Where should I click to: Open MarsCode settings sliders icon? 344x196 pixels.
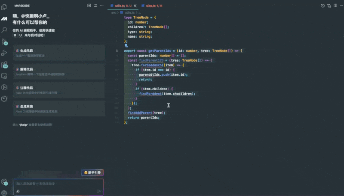coord(95,6)
